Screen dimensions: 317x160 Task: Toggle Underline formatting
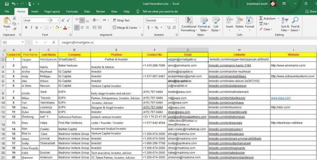37,28
